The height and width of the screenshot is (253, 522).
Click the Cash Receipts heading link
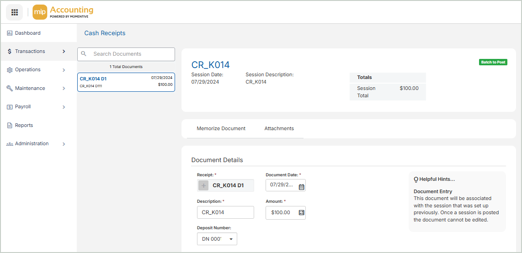[x=105, y=33]
